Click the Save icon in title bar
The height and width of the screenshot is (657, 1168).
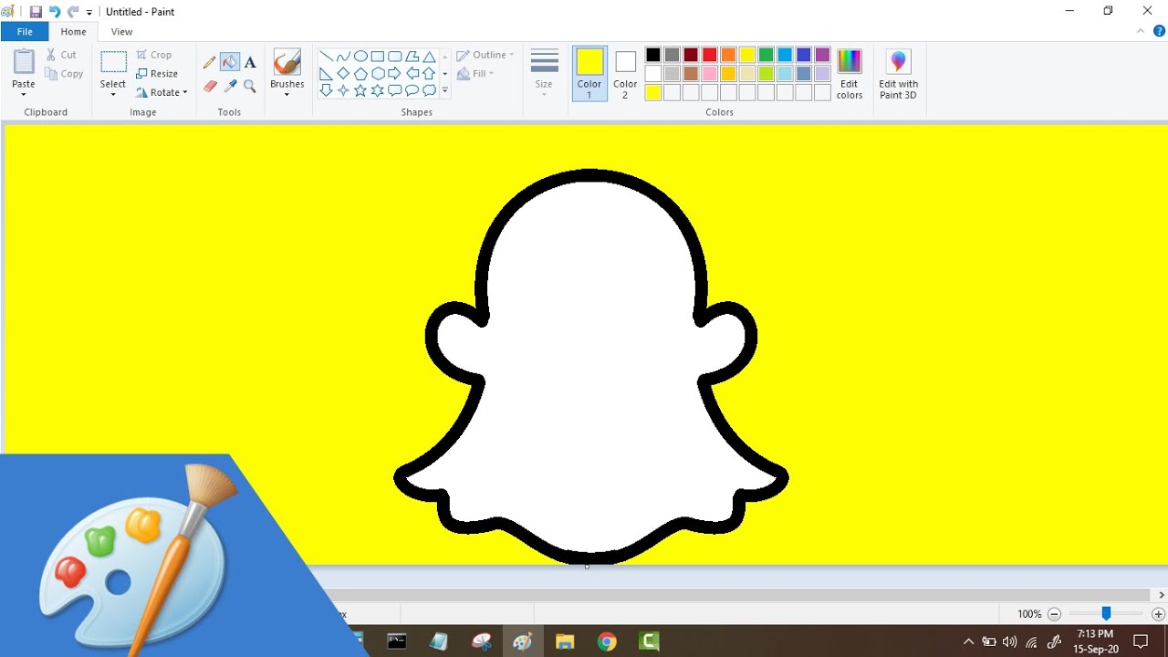click(x=36, y=12)
